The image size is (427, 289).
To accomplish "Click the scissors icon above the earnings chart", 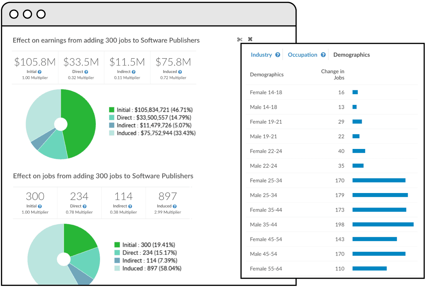I will tap(239, 39).
